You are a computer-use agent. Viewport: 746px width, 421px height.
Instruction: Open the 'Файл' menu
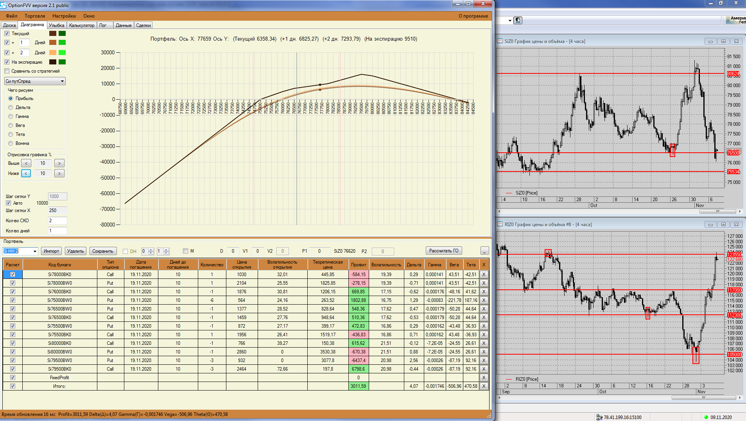[x=11, y=16]
